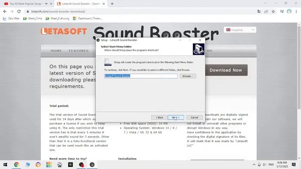Open the HOME menu on Letasoft site
The width and height of the screenshot is (301, 169).
pos(56,51)
